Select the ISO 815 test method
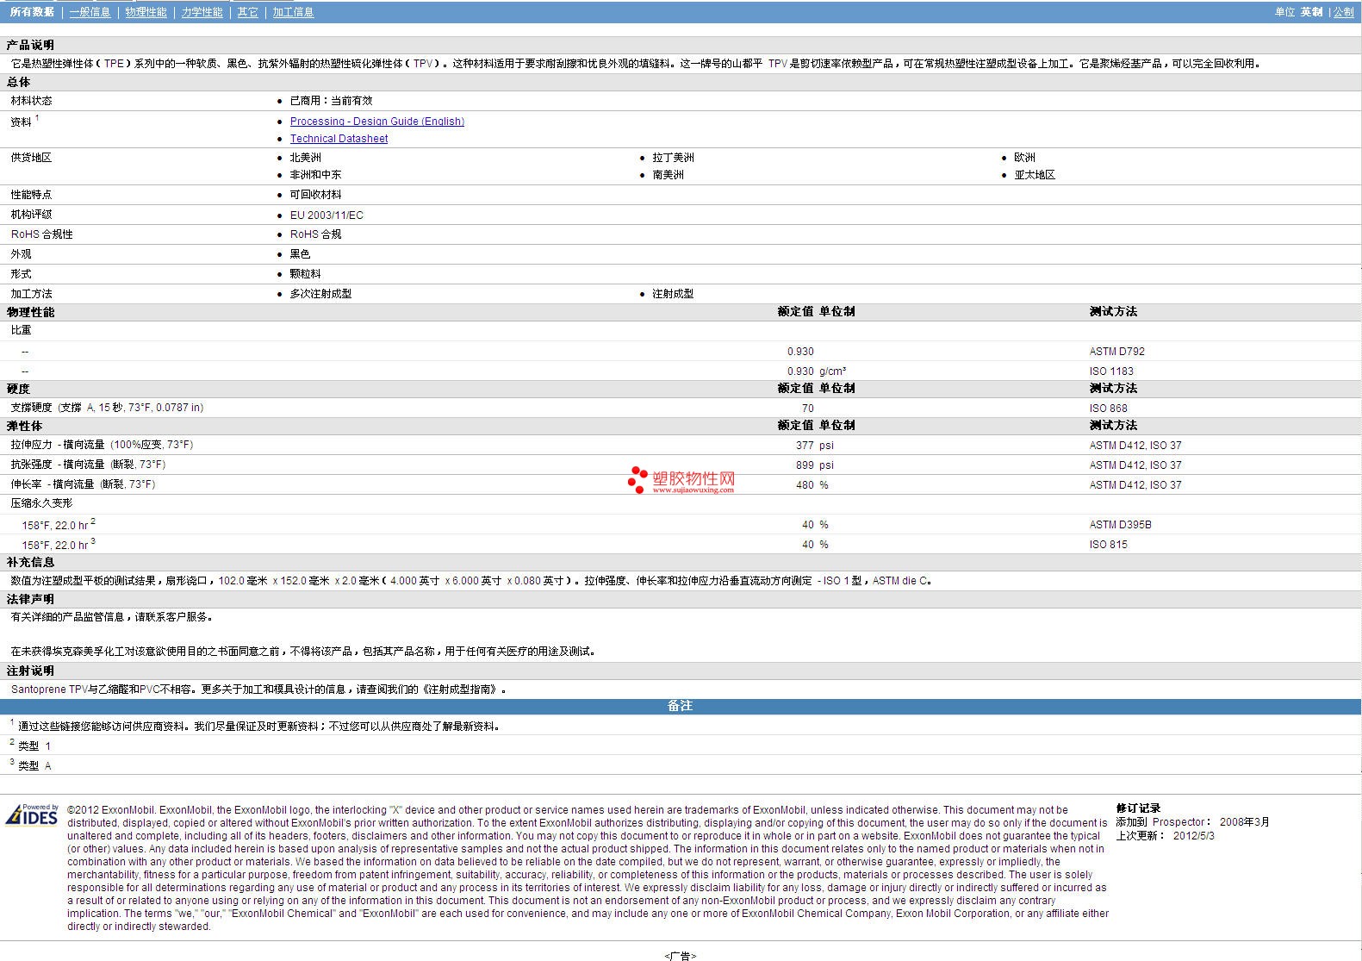Screen dimensions: 1362x961 [x=1108, y=545]
